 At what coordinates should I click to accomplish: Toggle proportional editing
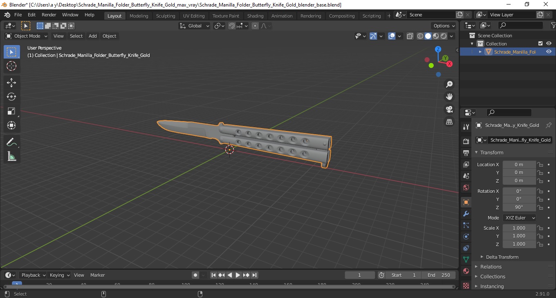[x=255, y=26]
